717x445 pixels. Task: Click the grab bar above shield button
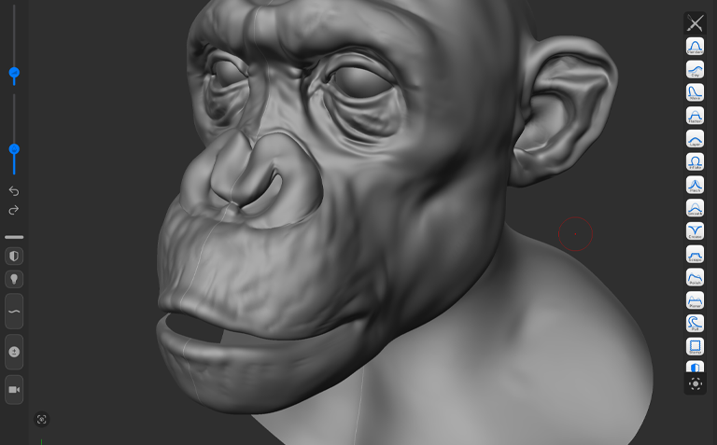pos(14,237)
